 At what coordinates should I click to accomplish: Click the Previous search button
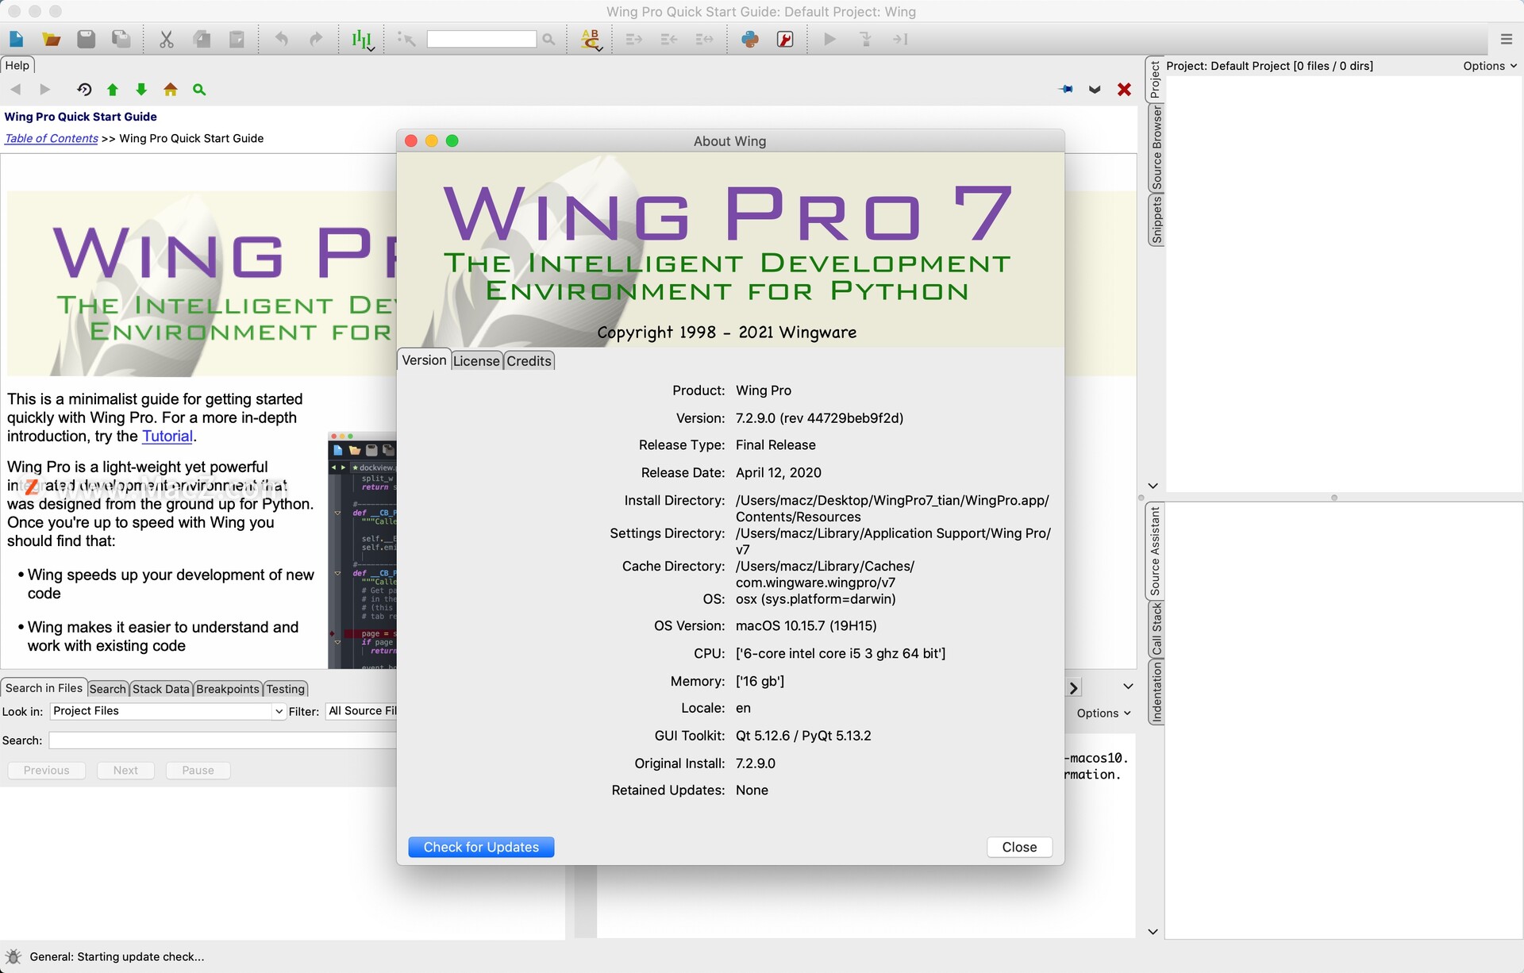click(46, 771)
